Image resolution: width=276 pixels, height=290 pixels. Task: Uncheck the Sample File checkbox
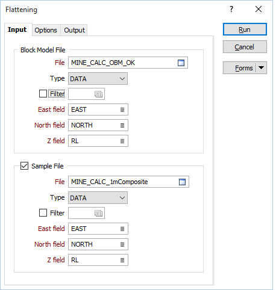coord(24,166)
